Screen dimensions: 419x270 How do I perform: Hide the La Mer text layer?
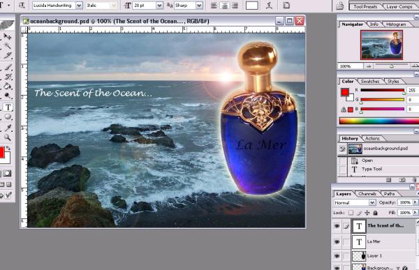[337, 241]
